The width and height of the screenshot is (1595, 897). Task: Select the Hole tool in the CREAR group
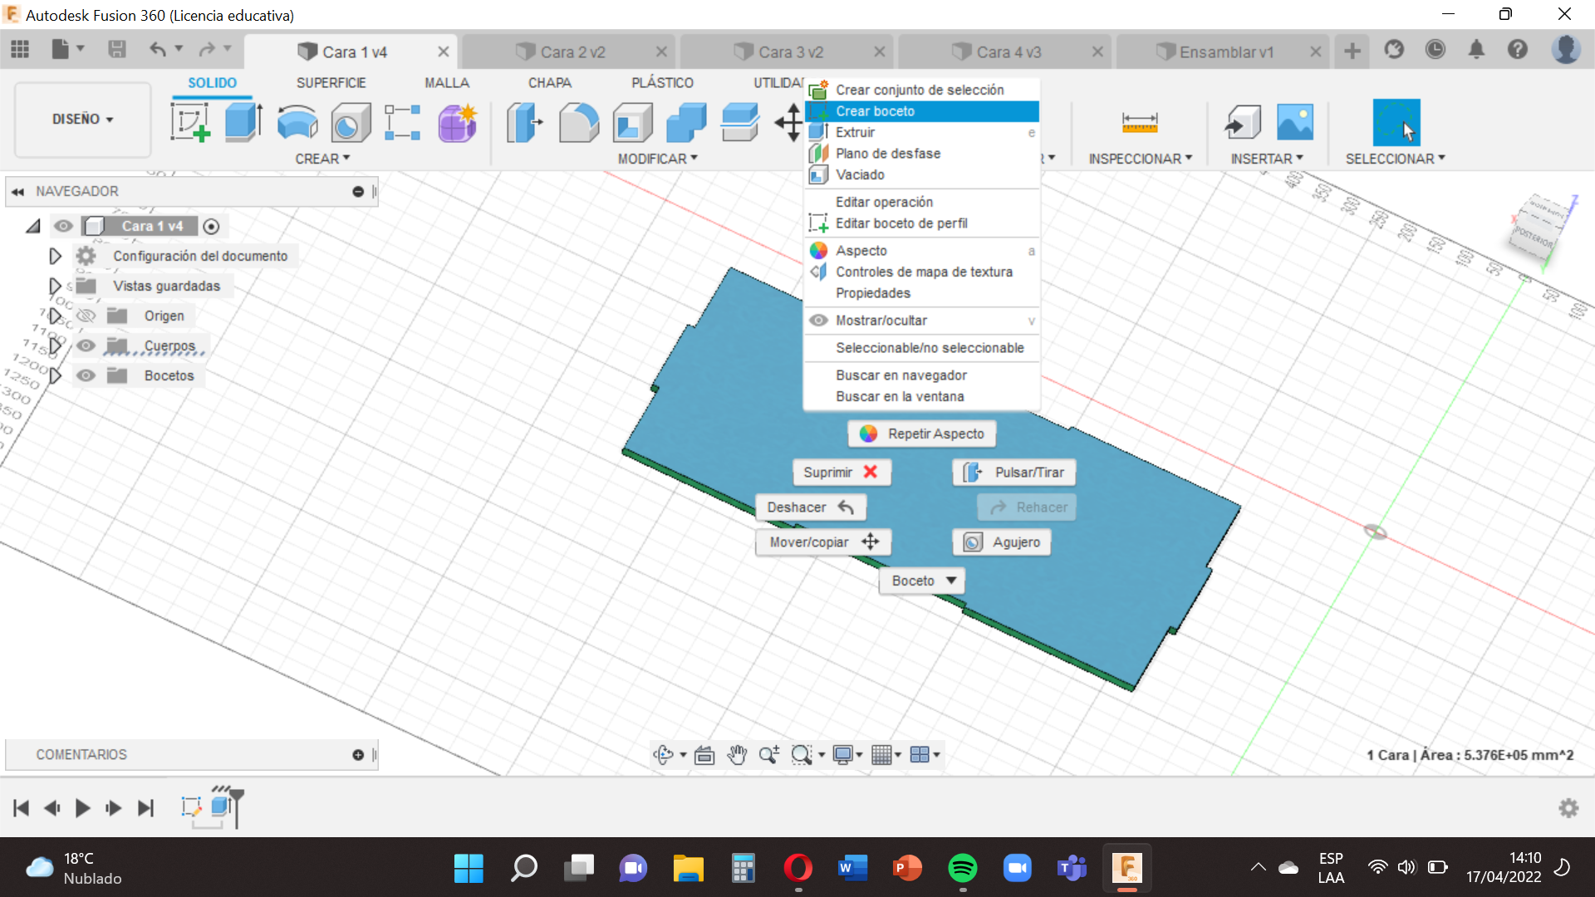(350, 122)
